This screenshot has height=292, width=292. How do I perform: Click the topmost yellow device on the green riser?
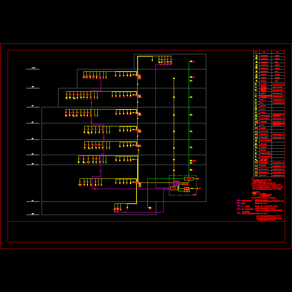191,61
